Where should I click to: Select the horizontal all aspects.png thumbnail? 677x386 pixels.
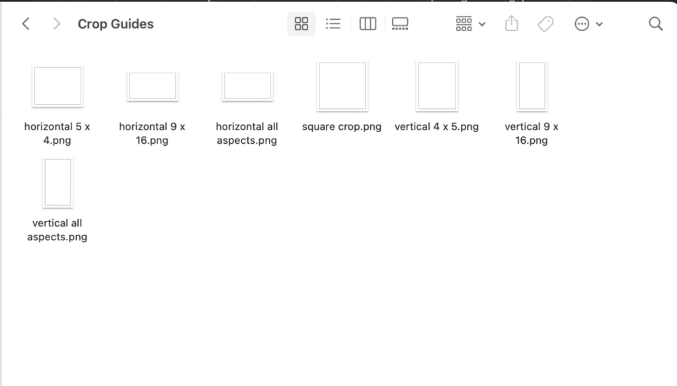pos(247,86)
